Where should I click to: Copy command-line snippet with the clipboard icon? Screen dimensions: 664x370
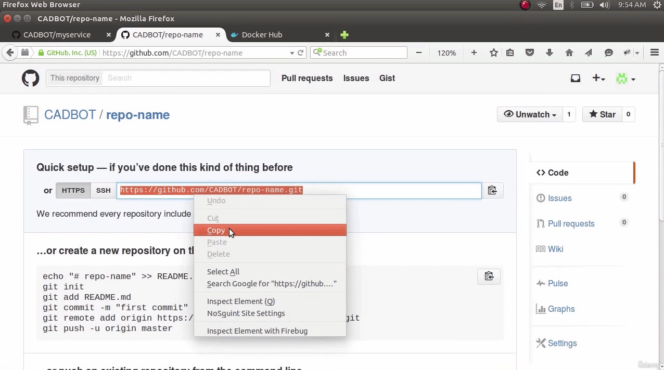[x=489, y=276]
